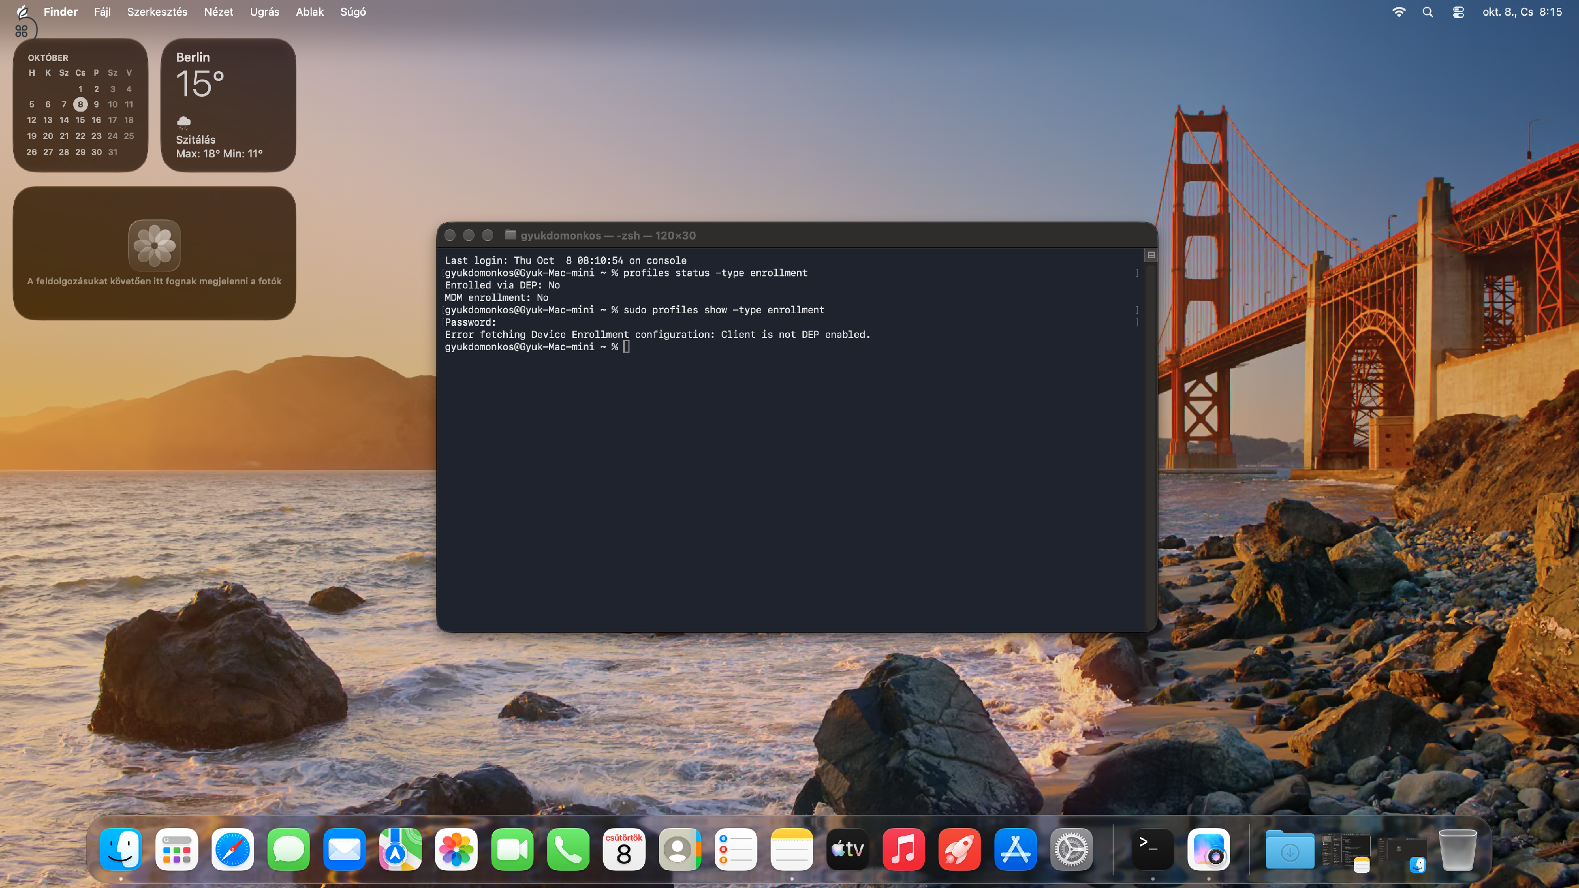Open Spotlight search magnifier
This screenshot has height=888, width=1579.
click(x=1427, y=12)
